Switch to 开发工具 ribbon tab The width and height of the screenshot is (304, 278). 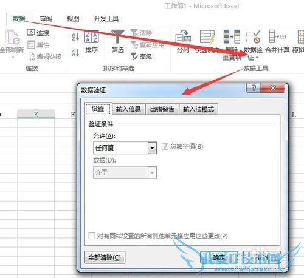(x=106, y=19)
